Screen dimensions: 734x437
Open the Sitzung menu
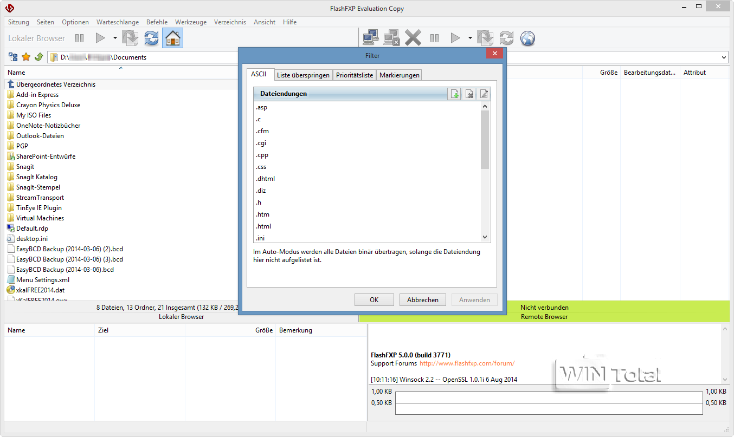pos(19,22)
